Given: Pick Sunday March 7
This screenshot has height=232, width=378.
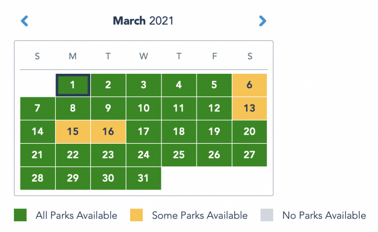Looking at the screenshot, I should [37, 108].
